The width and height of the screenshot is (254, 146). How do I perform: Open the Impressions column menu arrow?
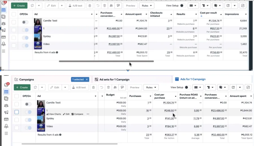click(246, 14)
